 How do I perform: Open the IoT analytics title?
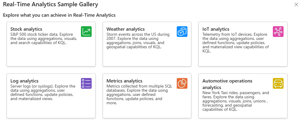pyautogui.click(x=216, y=29)
